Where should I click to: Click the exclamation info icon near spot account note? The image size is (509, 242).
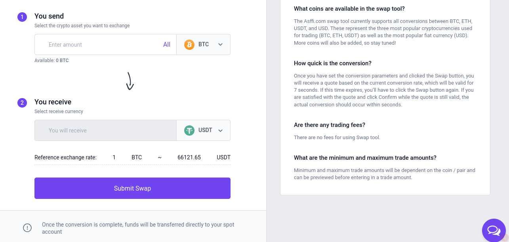(x=27, y=228)
